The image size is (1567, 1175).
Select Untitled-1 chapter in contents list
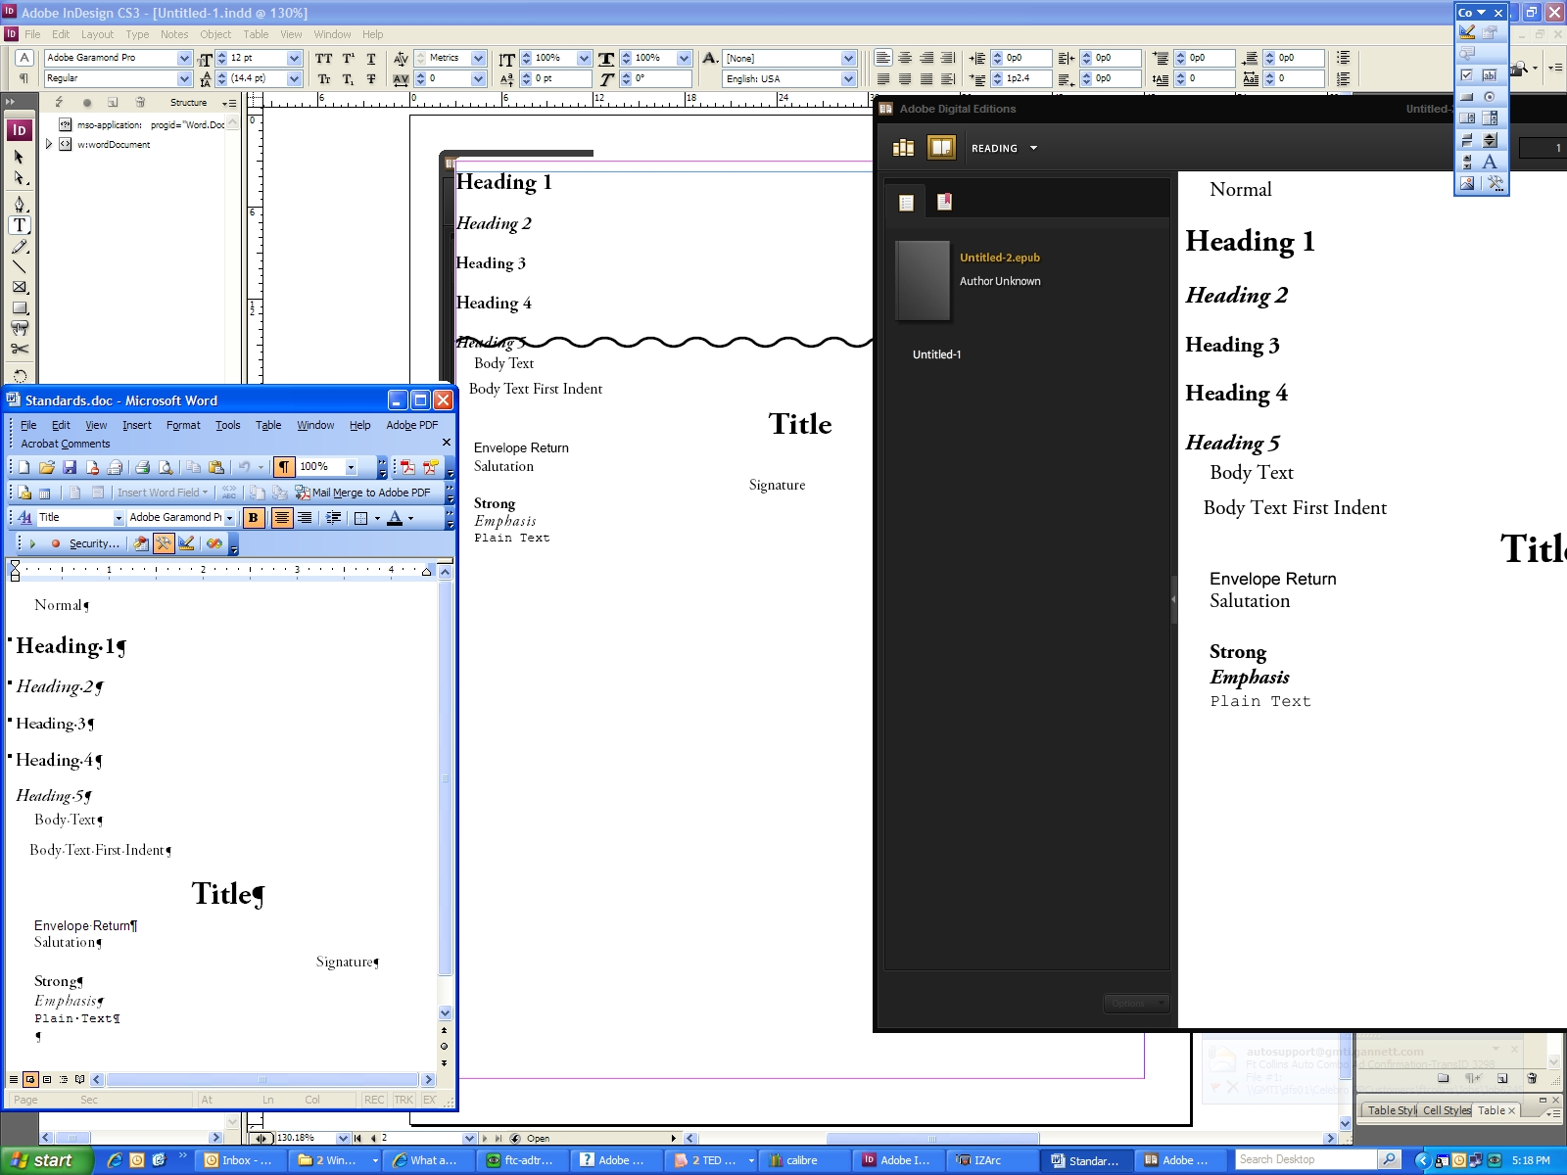(x=936, y=354)
